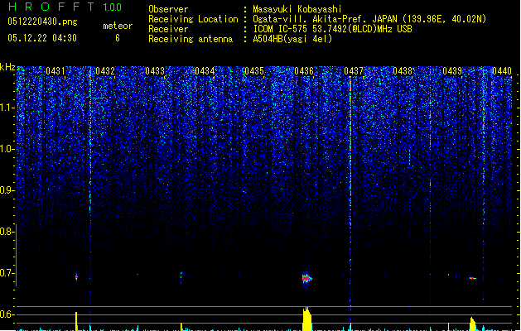Click the 0440 time marker
The width and height of the screenshot is (521, 331).
[502, 71]
